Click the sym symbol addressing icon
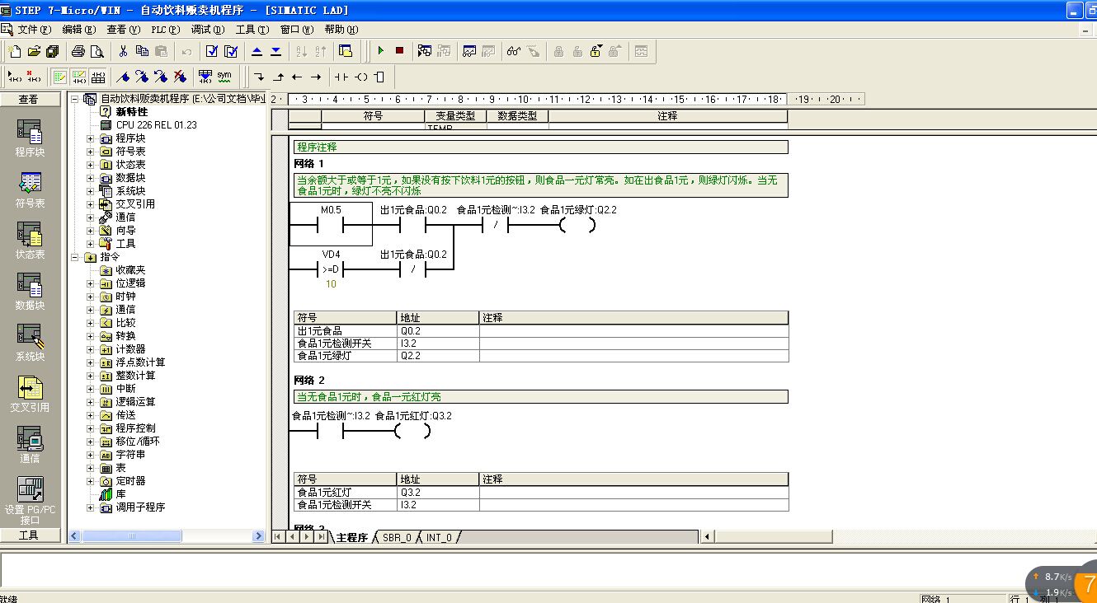Viewport: 1097px width, 603px height. (224, 77)
